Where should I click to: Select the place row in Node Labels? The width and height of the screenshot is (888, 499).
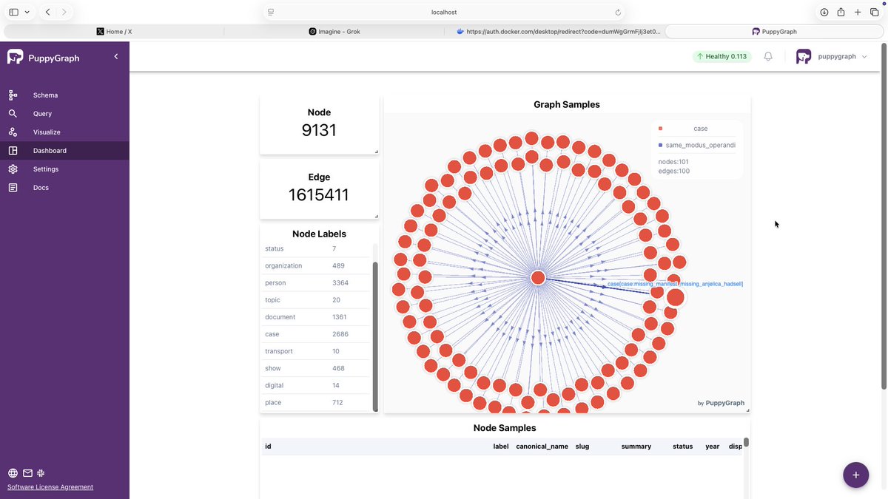(x=316, y=402)
